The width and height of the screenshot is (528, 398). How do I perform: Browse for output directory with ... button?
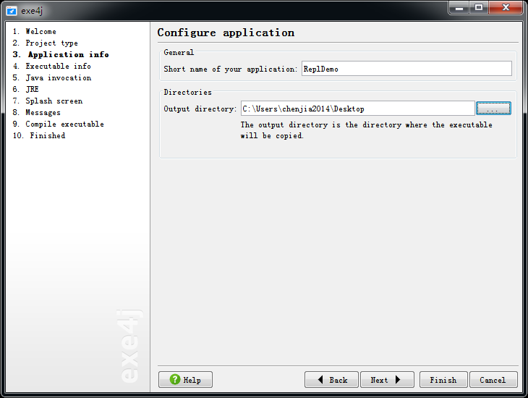click(493, 109)
